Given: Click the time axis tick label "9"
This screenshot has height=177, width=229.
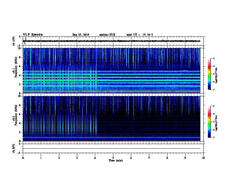Looking at the screenshot, I should pyautogui.click(x=185, y=158).
